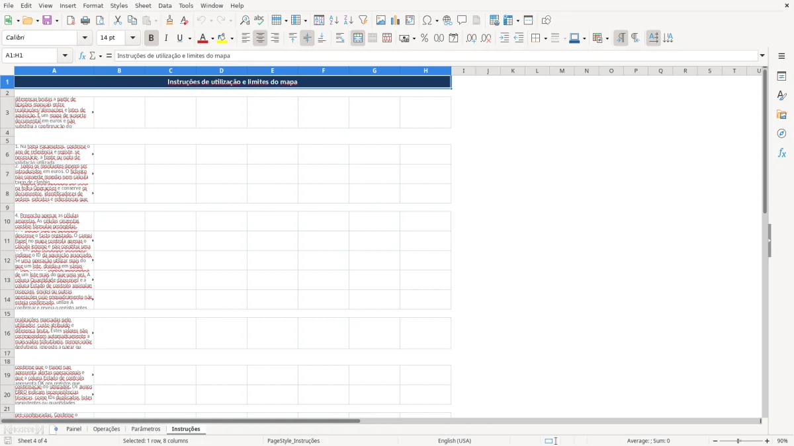Viewport: 794px width, 446px height.
Task: Open sidebar Functions panel
Action: click(781, 153)
